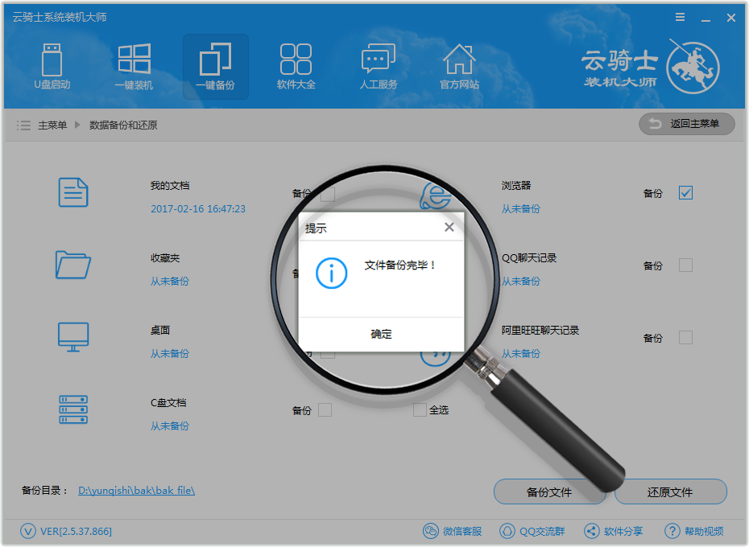Click the 云骑士 knight logo
This screenshot has width=749, height=547.
(x=693, y=68)
